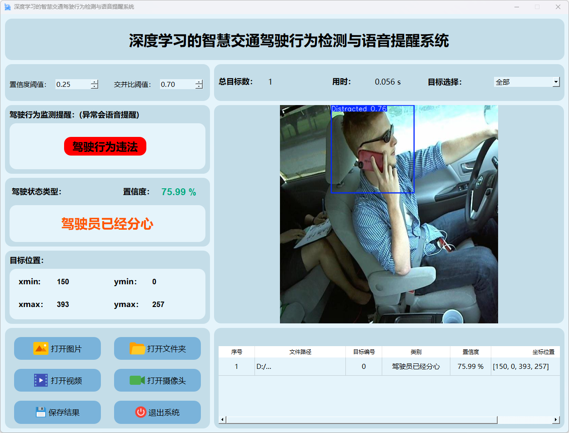Click the floppy disk save icon
Screen dimensions: 569x433
(41, 412)
